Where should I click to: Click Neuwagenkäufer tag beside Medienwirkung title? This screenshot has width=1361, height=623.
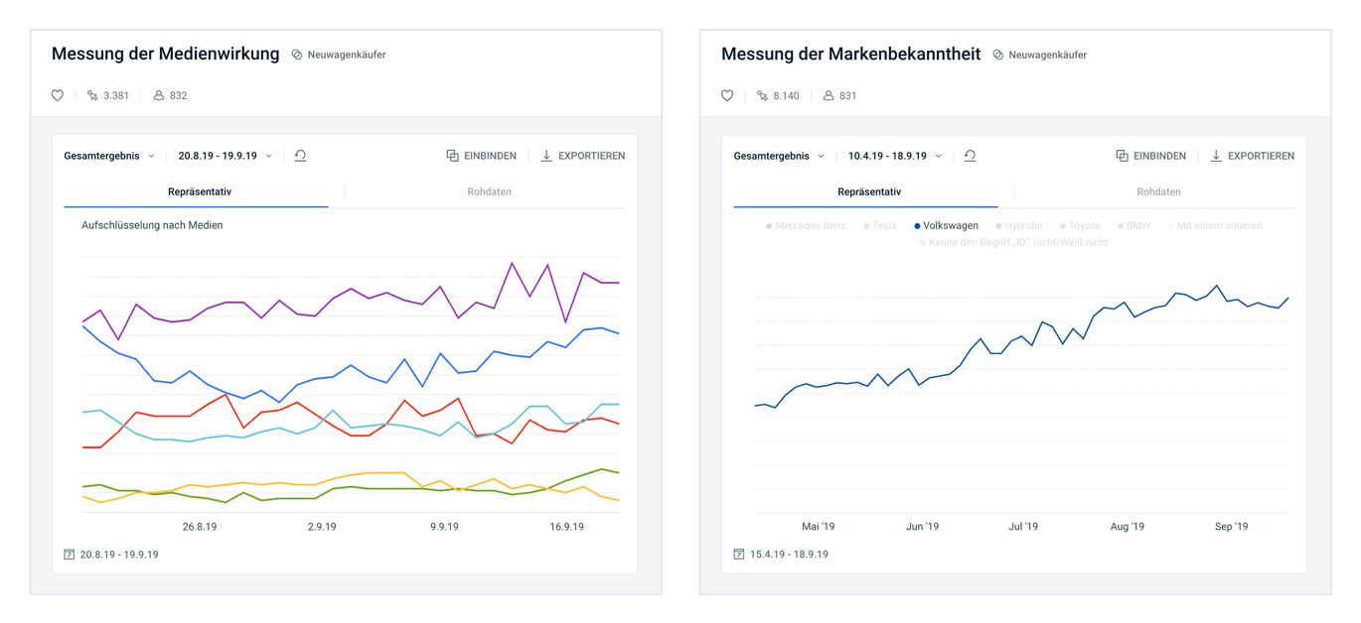[x=339, y=56]
